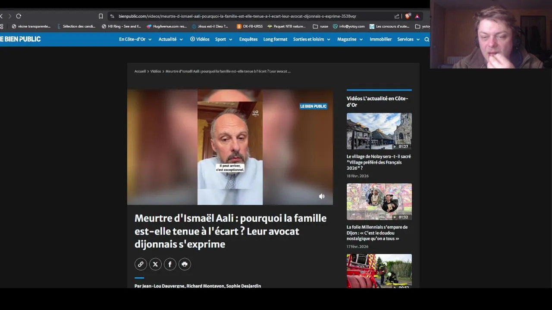
Task: Expand the Services dropdown menu
Action: click(408, 39)
